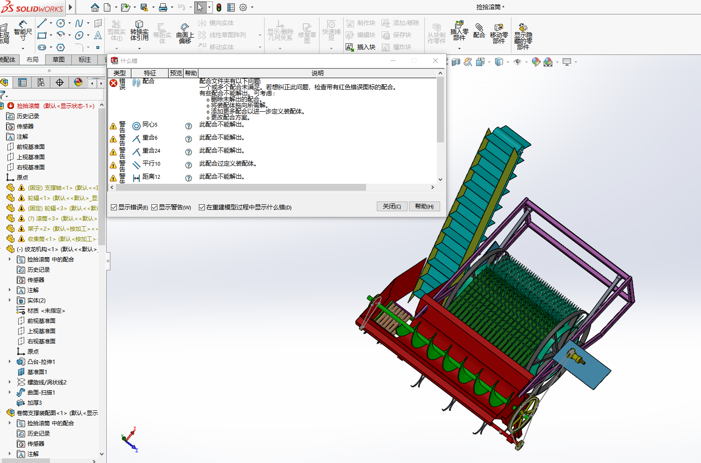This screenshot has width=701, height=463.
Task: Click the Mate (配合) paperclip tool
Action: point(479,31)
